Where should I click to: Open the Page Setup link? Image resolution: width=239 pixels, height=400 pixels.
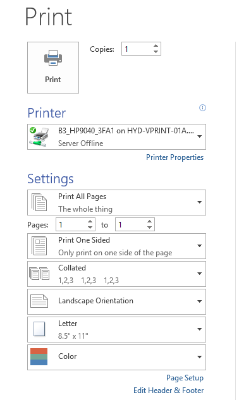tap(185, 378)
